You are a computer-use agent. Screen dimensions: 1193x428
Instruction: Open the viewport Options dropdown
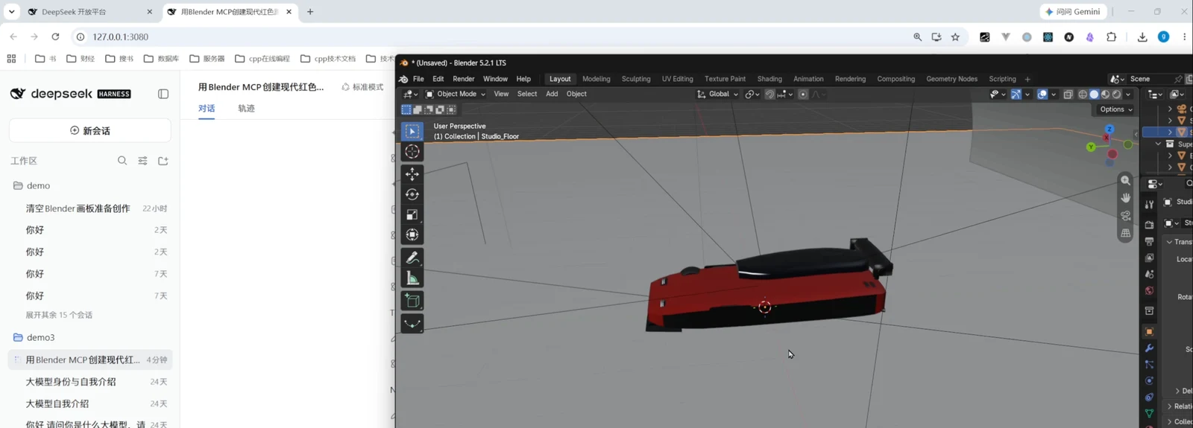pos(1115,109)
